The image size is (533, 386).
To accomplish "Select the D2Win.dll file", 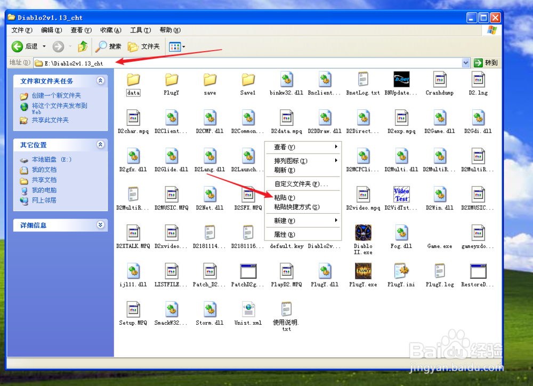I will click(x=440, y=199).
